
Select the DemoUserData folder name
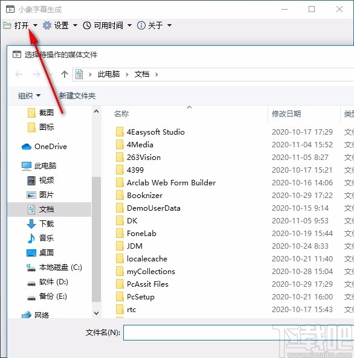click(x=153, y=208)
